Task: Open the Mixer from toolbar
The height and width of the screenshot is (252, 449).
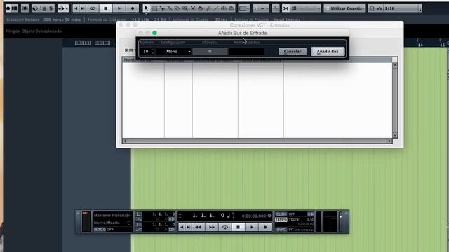Action: coord(51,8)
